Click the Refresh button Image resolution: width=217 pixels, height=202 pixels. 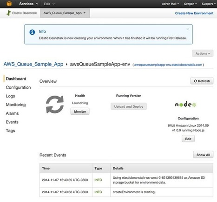[x=202, y=81]
